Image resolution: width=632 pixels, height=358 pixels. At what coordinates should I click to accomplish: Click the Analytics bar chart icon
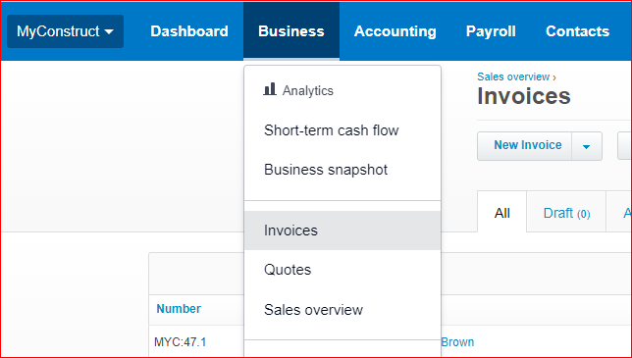(x=270, y=89)
